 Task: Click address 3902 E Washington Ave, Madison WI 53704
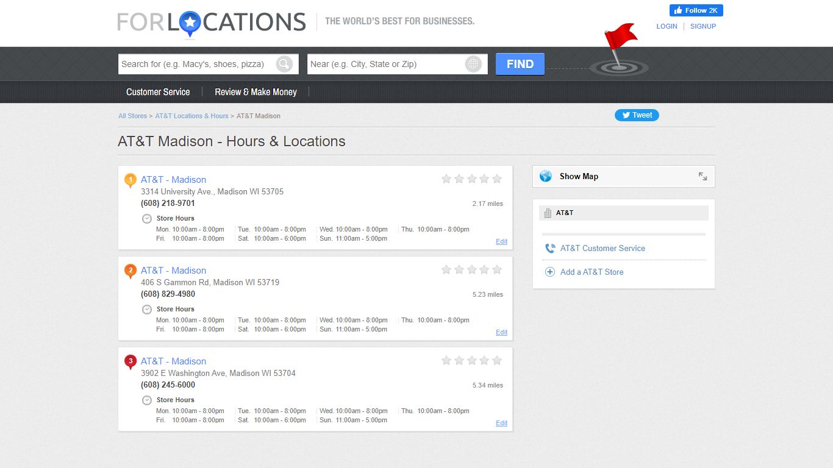[x=218, y=374]
